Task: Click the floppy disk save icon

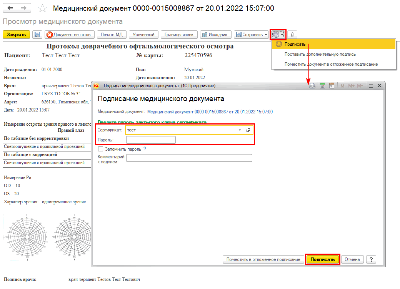Action: pos(37,35)
